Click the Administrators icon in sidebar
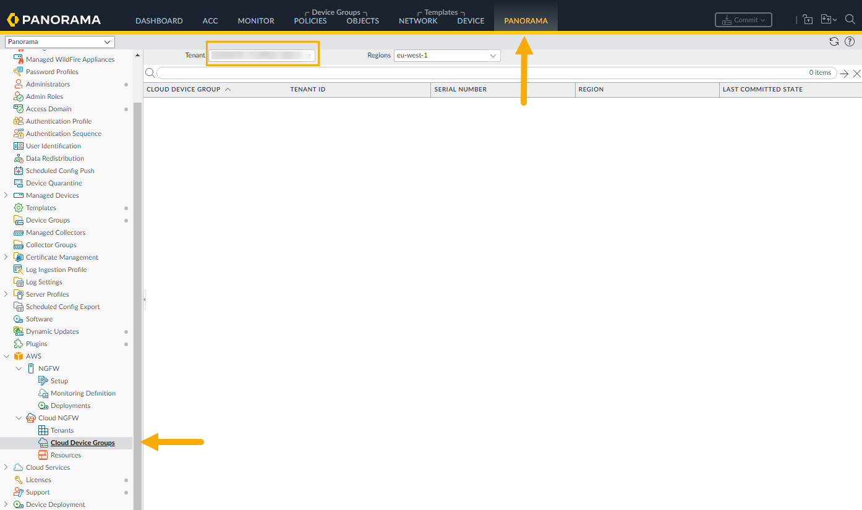The width and height of the screenshot is (862, 510). pyautogui.click(x=19, y=84)
